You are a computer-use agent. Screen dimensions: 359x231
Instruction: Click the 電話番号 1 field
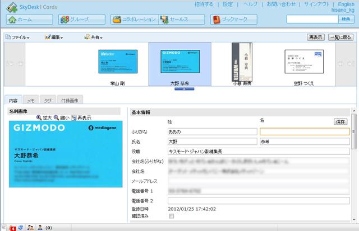click(259, 191)
